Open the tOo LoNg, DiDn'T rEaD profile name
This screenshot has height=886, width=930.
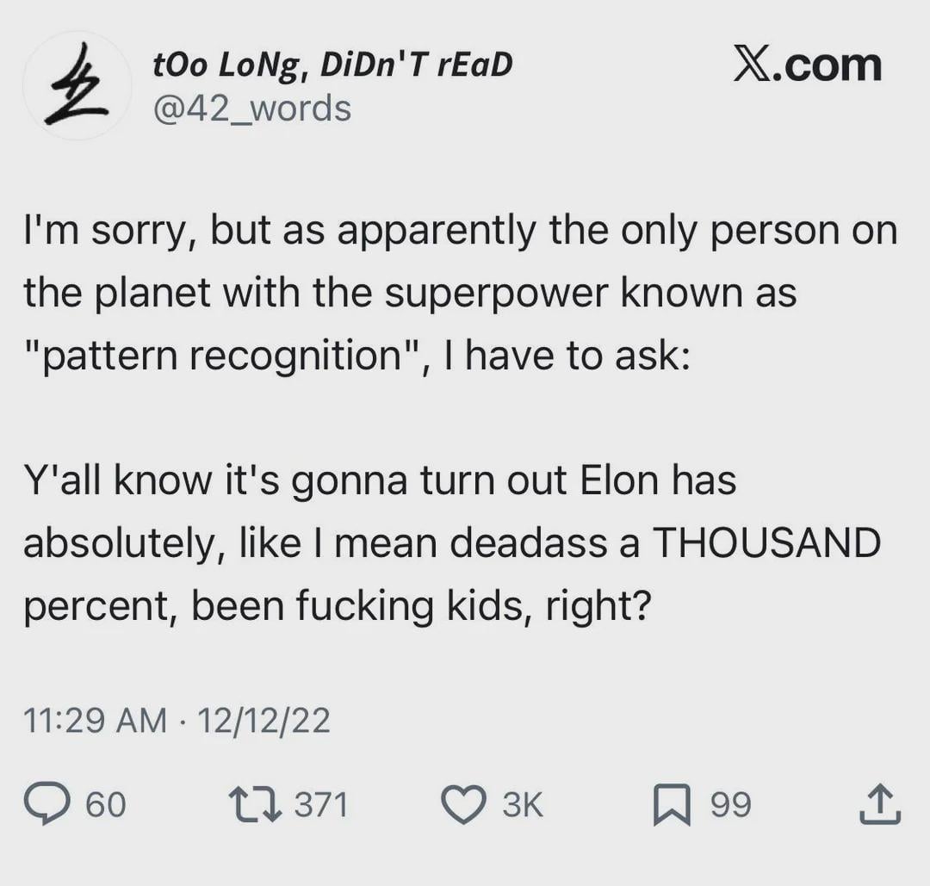pos(331,65)
